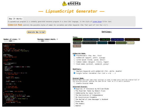Click the yellow warning triangle logo icon
Viewport: 143px width, 107px height.
point(64,4)
